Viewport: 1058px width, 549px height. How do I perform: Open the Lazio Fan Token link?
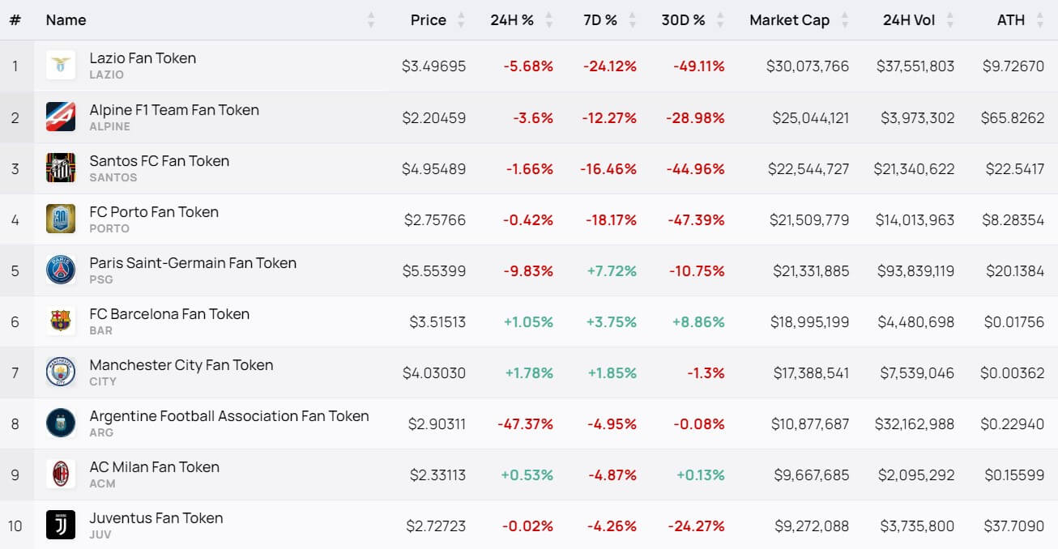coord(143,58)
